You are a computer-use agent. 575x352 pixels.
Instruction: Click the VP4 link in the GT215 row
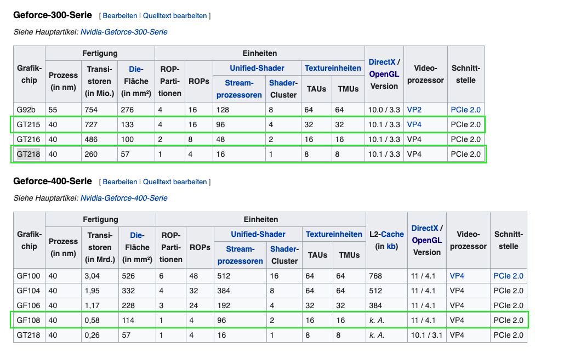[414, 124]
